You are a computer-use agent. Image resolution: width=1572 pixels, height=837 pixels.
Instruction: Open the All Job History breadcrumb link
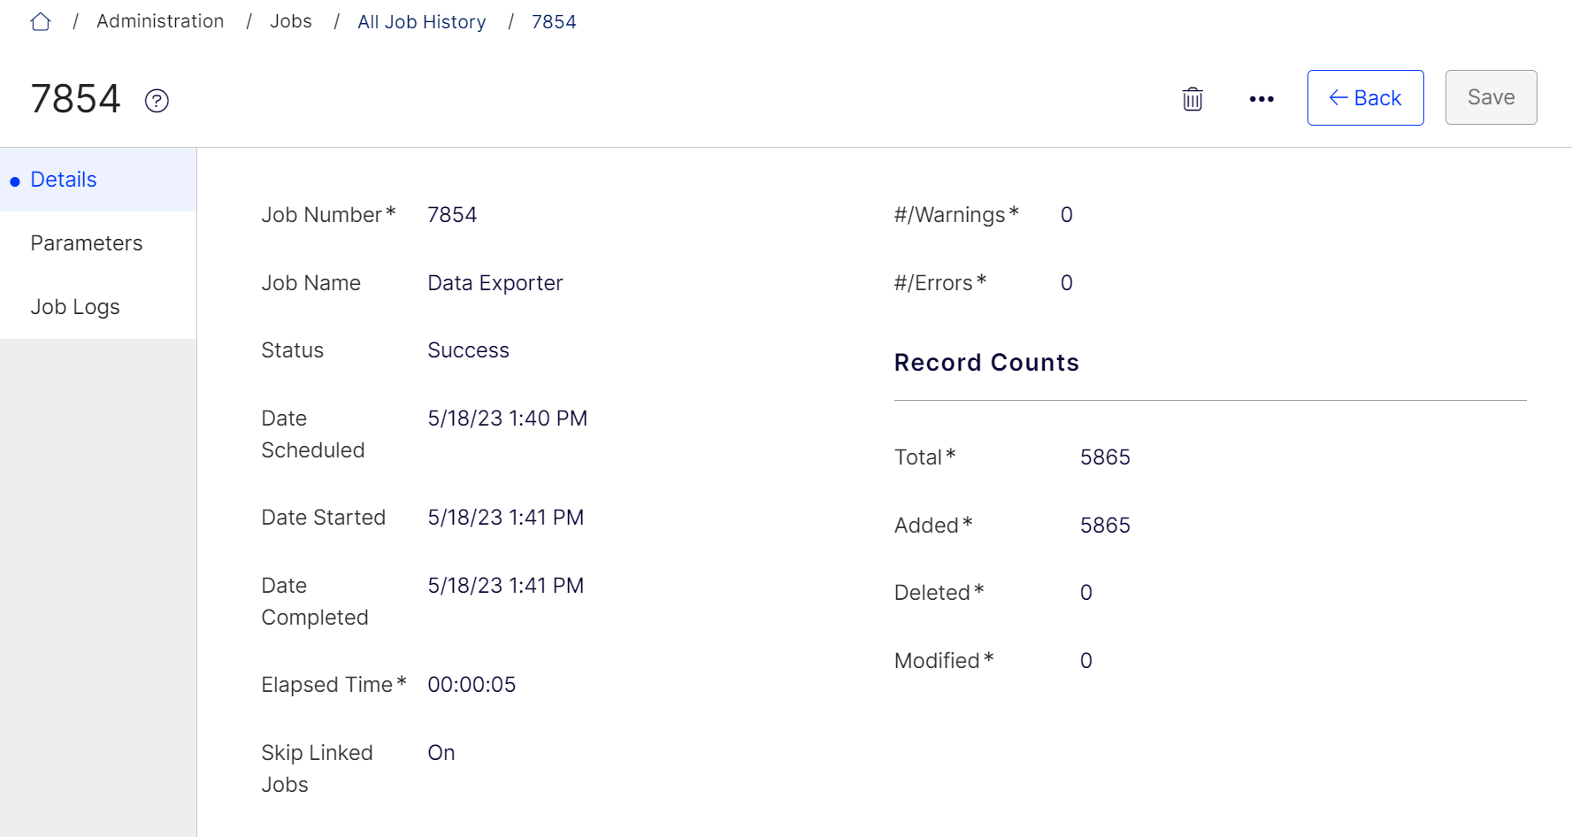coord(421,22)
